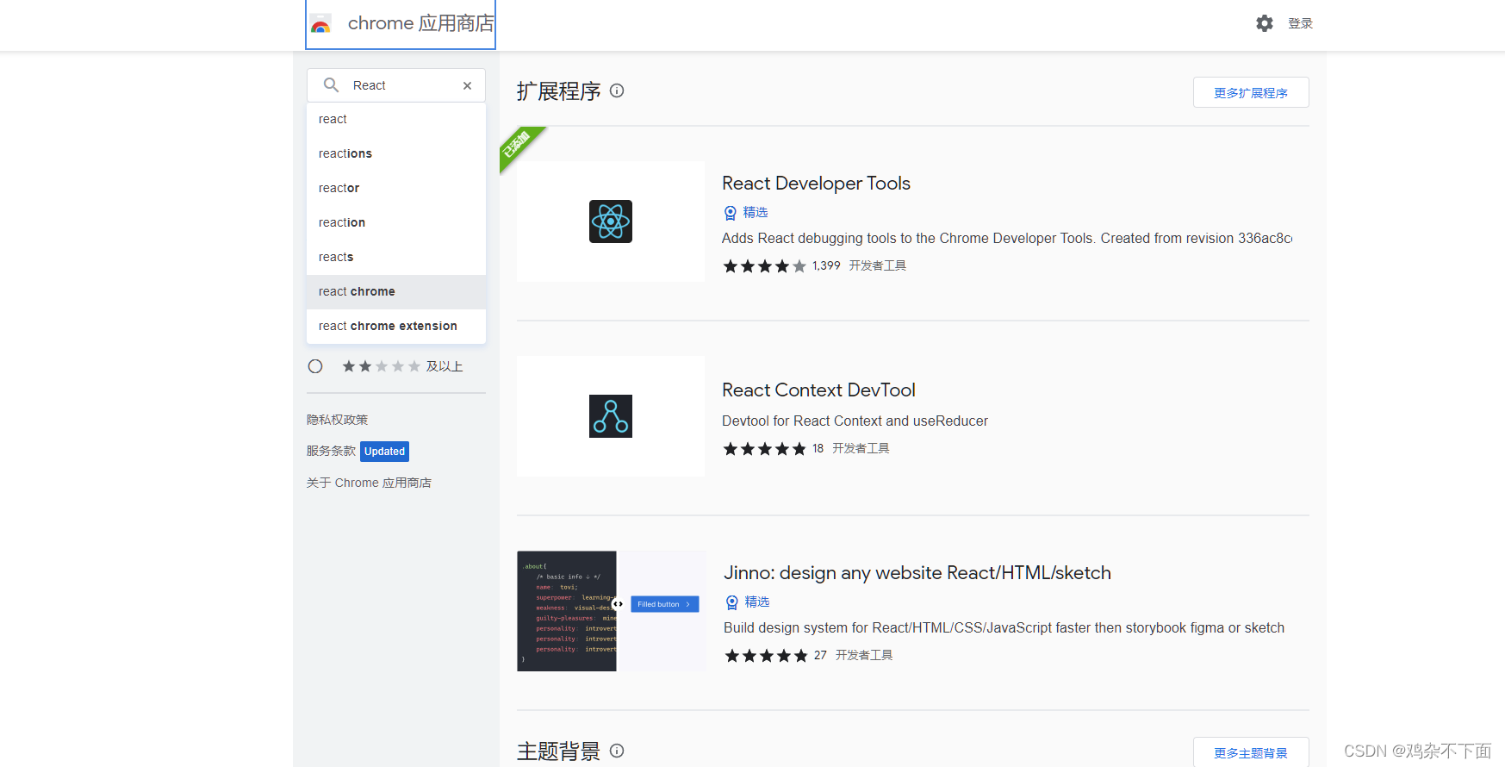Viewport: 1505px width, 767px height.
Task: Open Jinno: design any website title
Action: pyautogui.click(x=917, y=573)
